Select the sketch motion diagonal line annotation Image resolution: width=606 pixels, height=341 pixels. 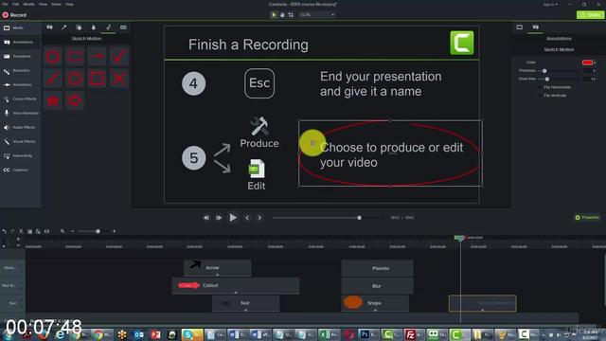pyautogui.click(x=53, y=79)
